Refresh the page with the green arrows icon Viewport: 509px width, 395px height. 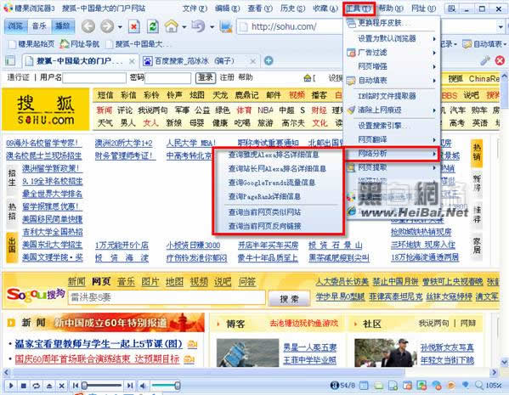click(x=153, y=26)
